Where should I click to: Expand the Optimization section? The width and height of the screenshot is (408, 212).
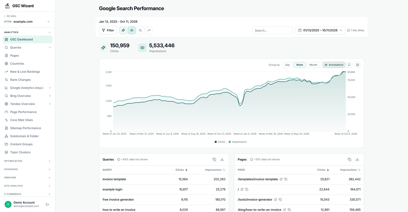coord(28,161)
